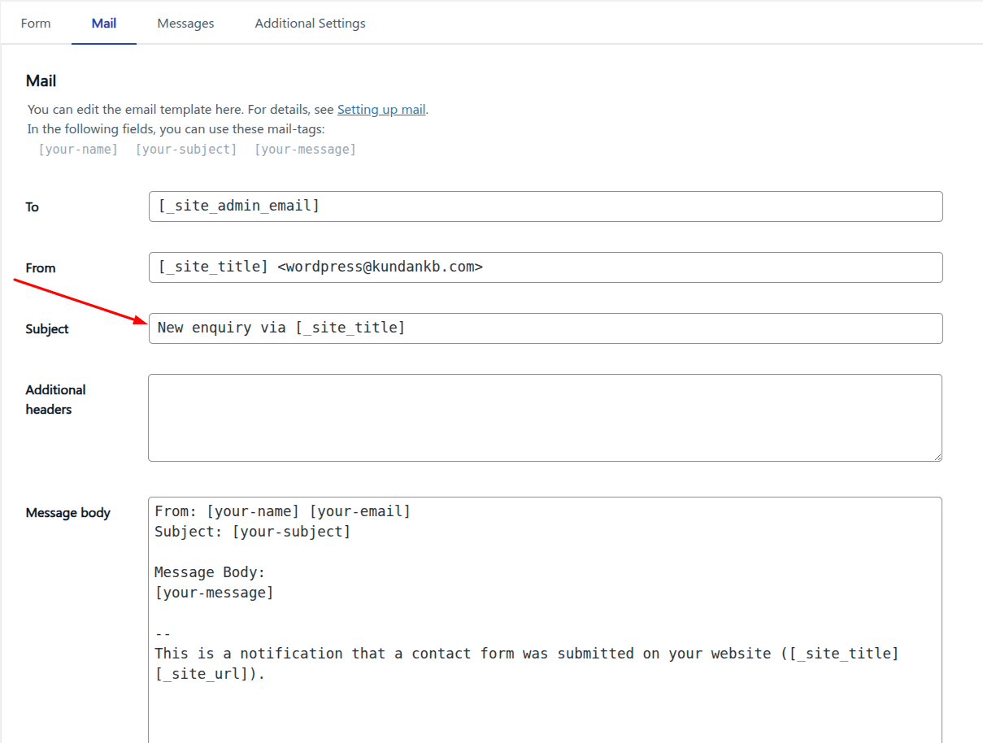Open the Setting up mail link

point(381,109)
